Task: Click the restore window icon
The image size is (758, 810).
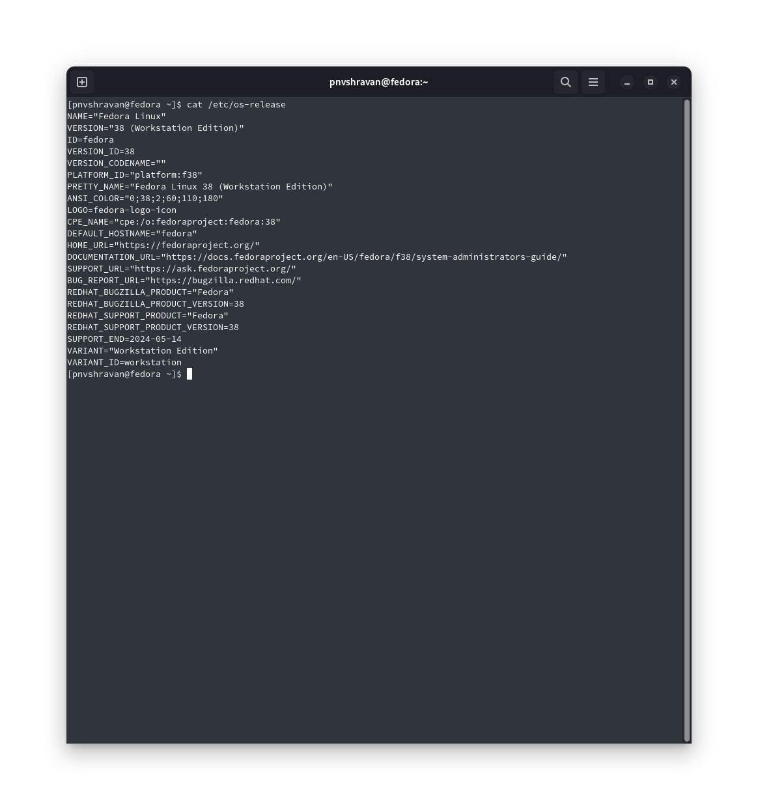Action: [651, 82]
